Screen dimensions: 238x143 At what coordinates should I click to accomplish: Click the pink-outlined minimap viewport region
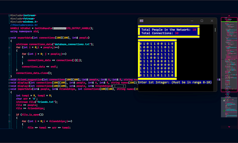tap(229, 55)
